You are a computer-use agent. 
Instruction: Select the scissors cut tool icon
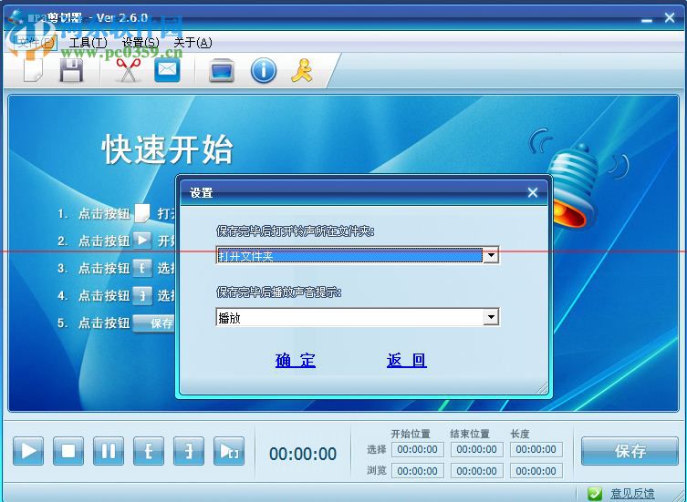(x=128, y=70)
